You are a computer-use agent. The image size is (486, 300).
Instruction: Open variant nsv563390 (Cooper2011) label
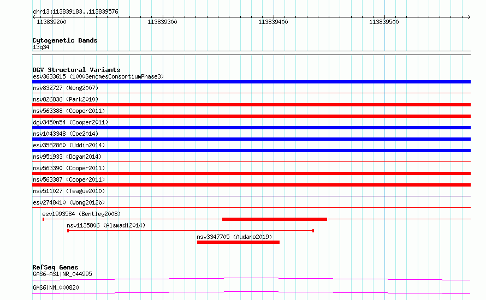(x=69, y=168)
